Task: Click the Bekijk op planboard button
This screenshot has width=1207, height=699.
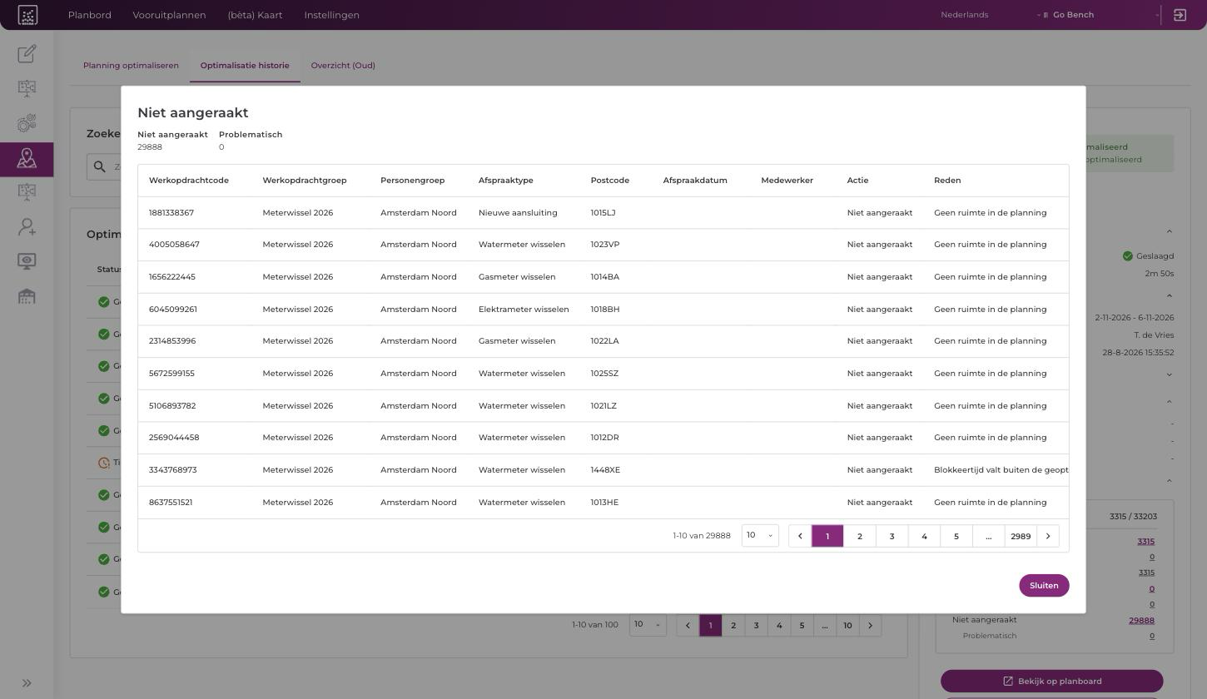Action: [x=1051, y=681]
